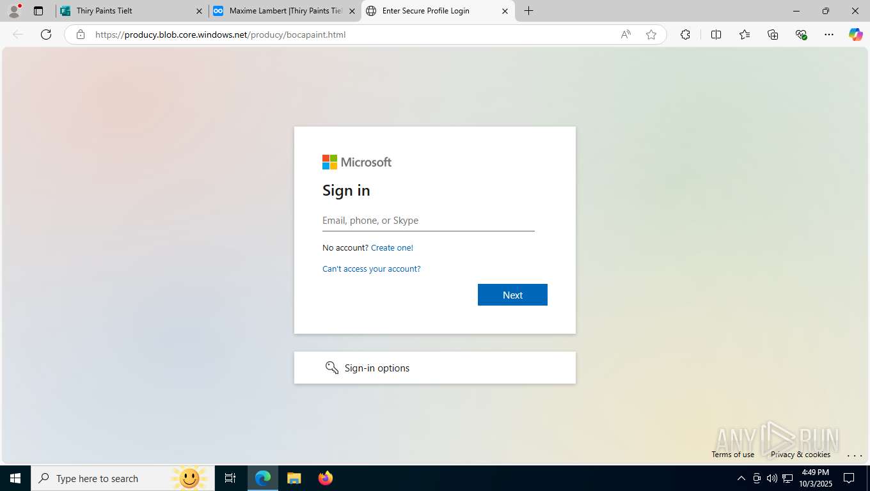The width and height of the screenshot is (870, 491).
Task: Open the Favorites list icon
Action: [x=745, y=35]
